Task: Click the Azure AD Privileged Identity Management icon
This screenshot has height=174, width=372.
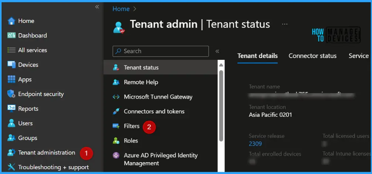Action: (116, 156)
